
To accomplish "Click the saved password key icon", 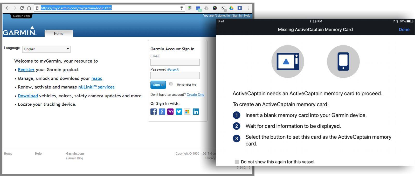I will (x=182, y=8).
